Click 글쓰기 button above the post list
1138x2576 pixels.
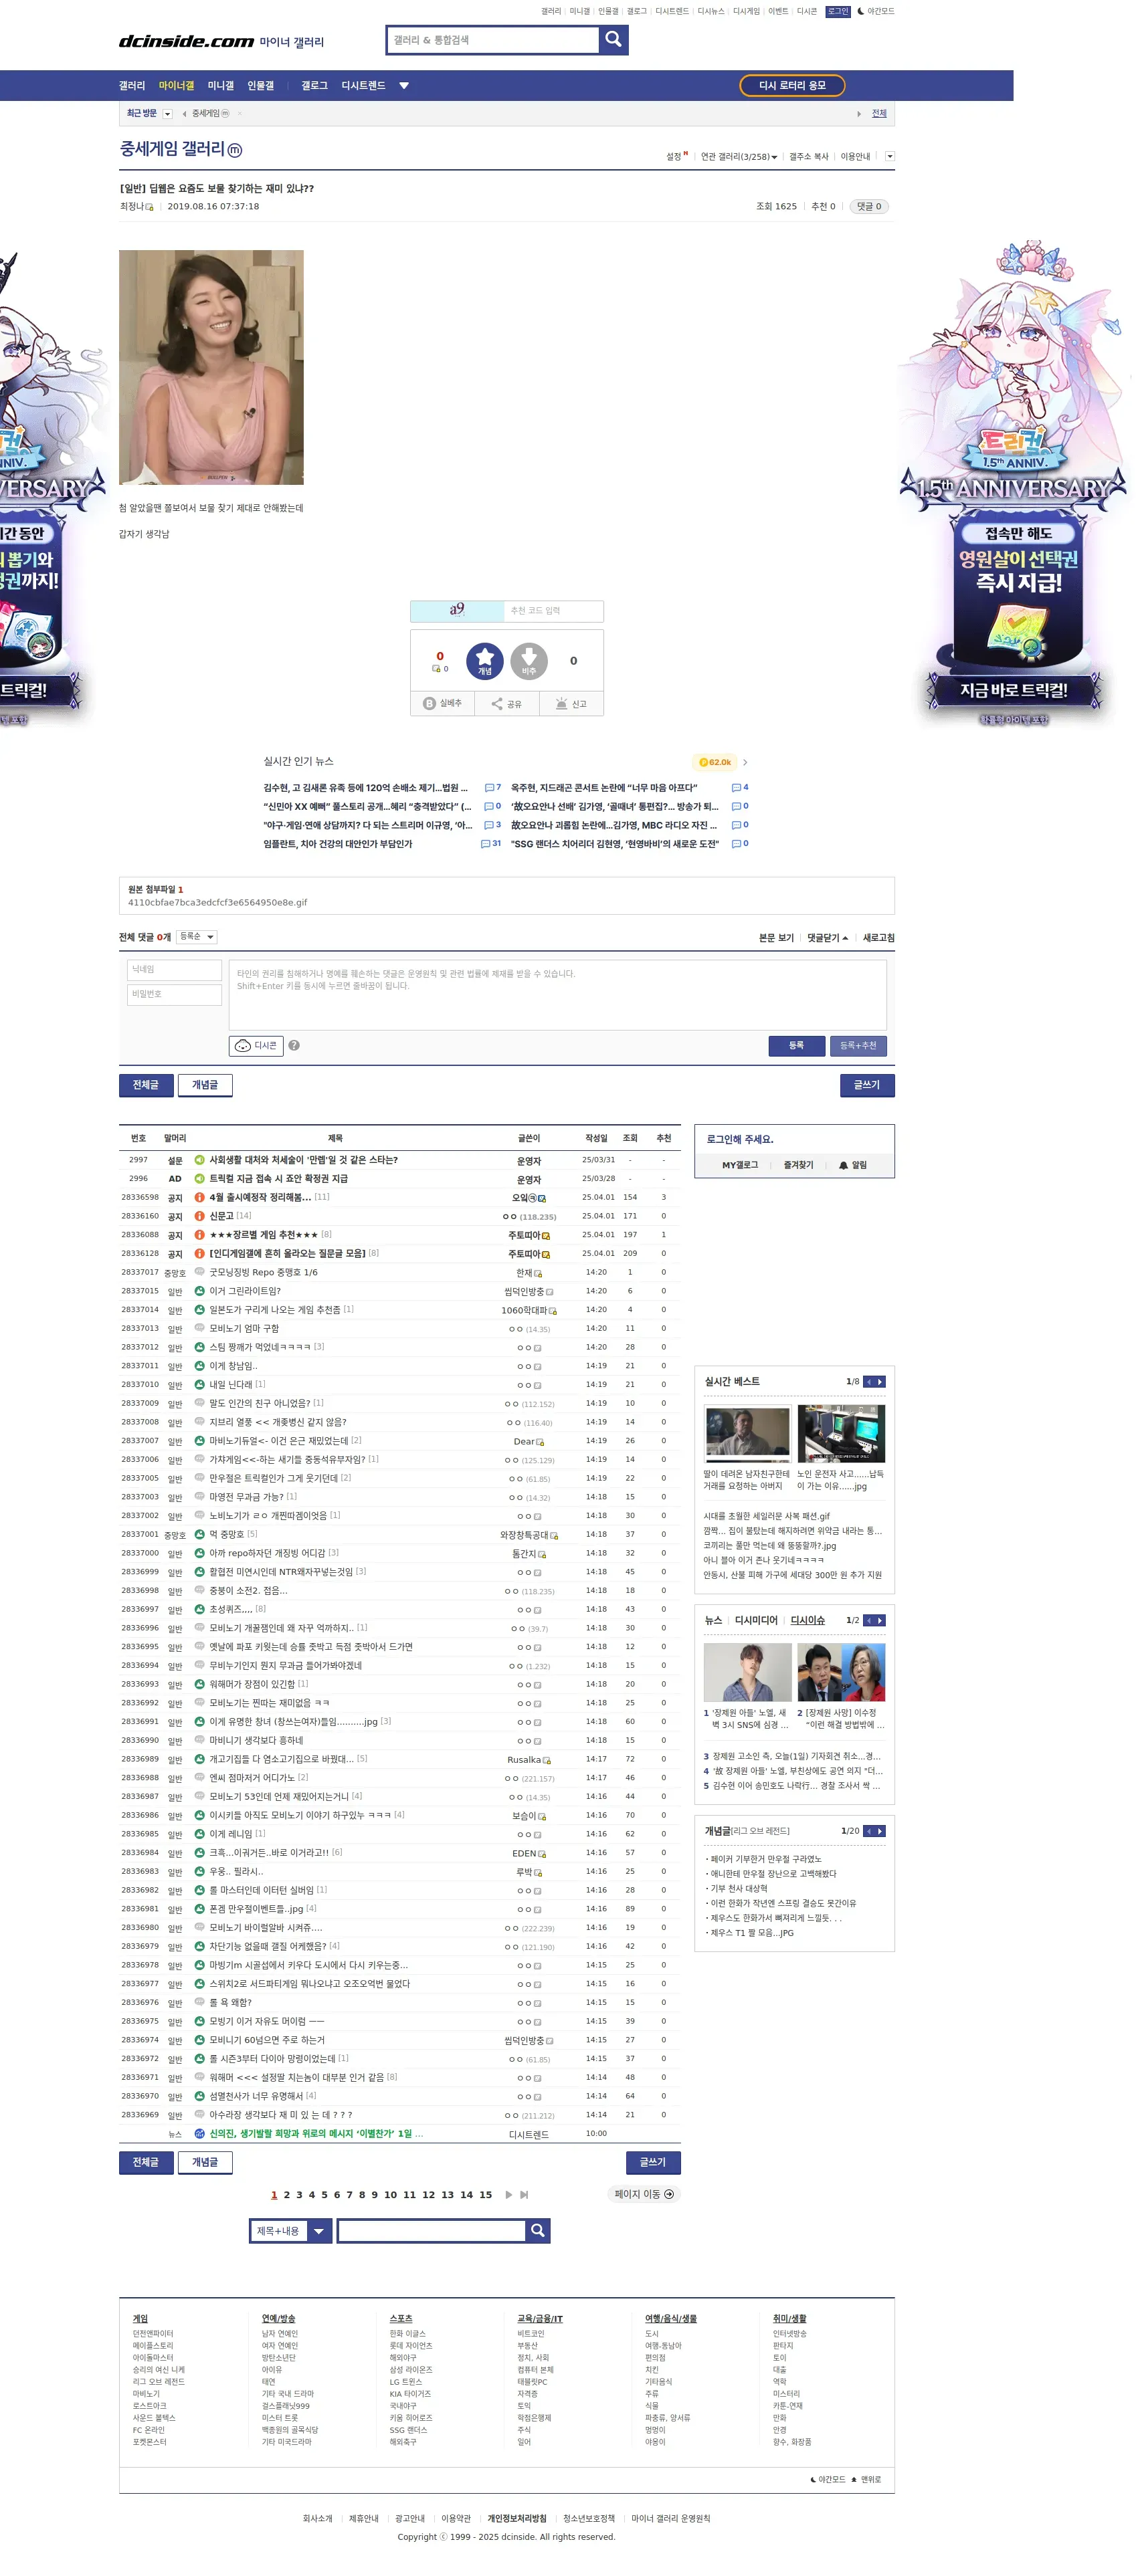coord(867,1085)
